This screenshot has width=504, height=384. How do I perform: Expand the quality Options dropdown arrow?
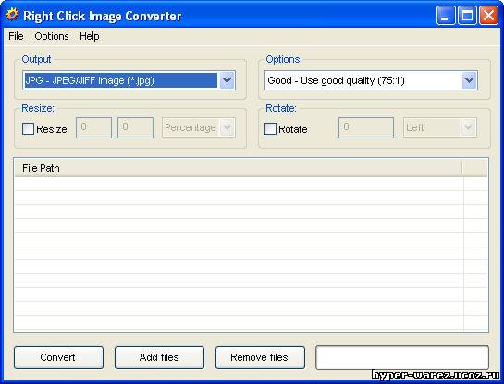(469, 80)
